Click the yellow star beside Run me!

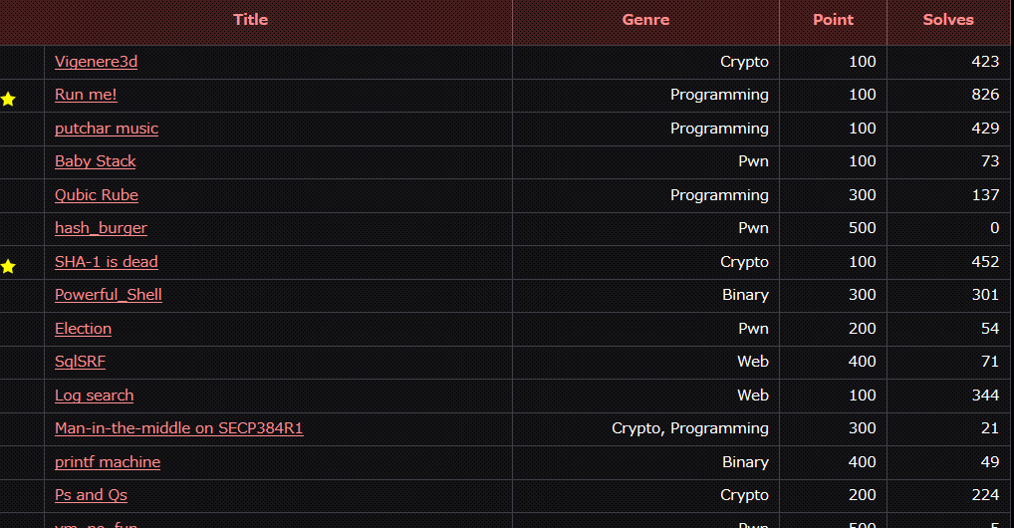click(x=8, y=99)
